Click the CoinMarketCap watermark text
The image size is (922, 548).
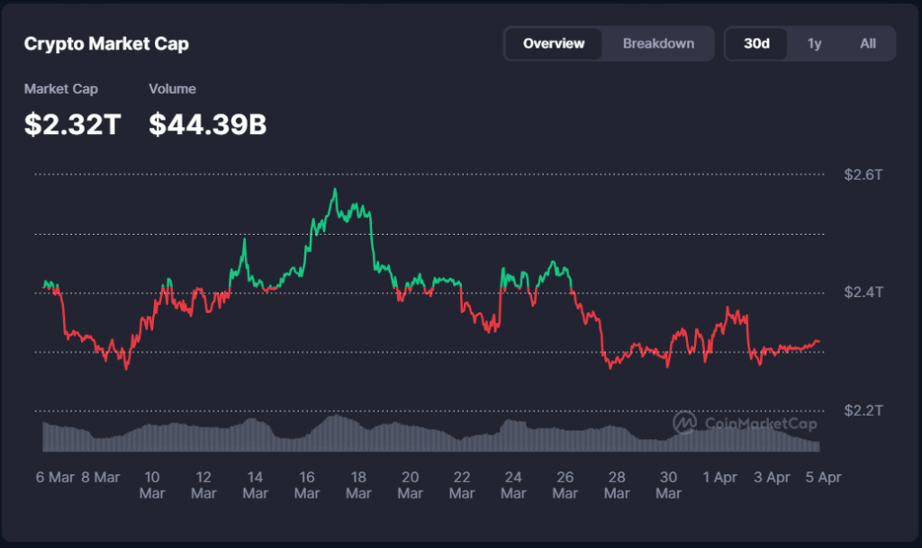click(x=747, y=423)
